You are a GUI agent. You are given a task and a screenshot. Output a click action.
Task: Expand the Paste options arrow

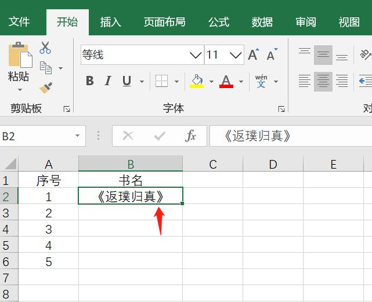click(20, 90)
